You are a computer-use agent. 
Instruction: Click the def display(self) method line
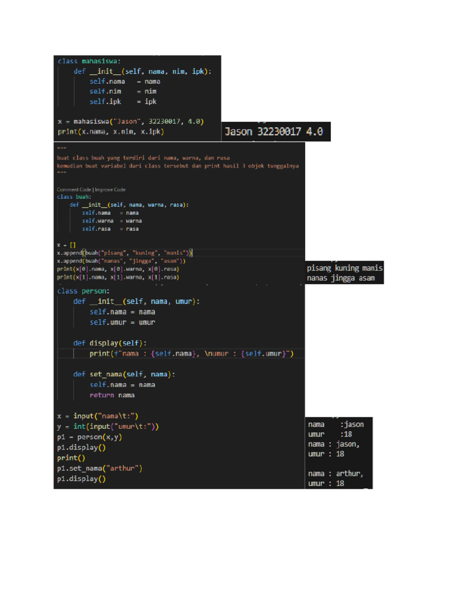coord(110,343)
